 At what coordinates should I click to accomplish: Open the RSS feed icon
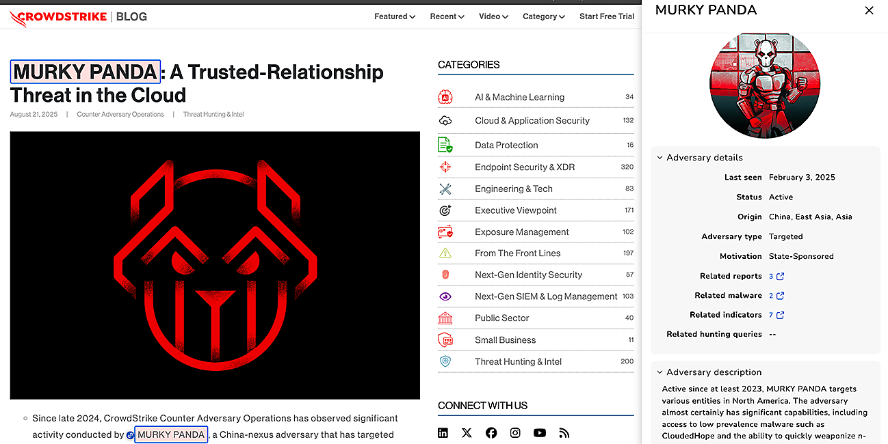pyautogui.click(x=564, y=432)
